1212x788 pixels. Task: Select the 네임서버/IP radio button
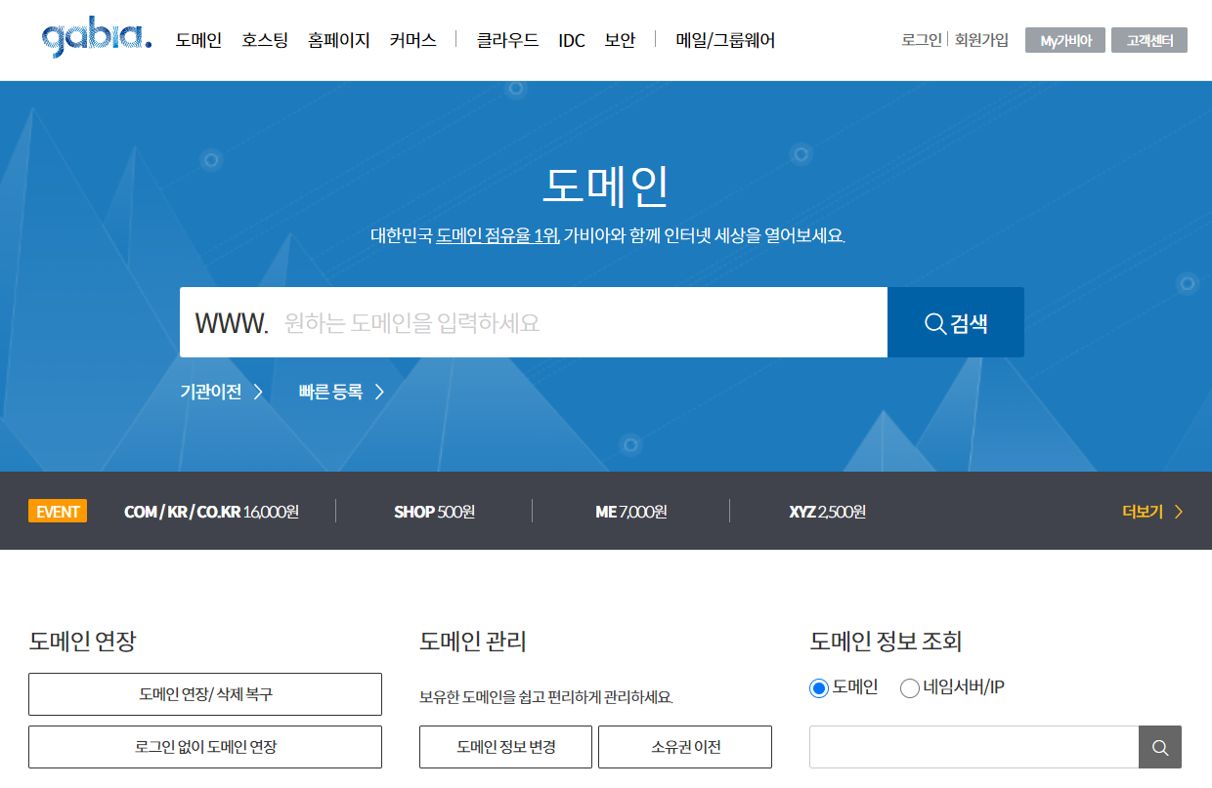(x=910, y=688)
